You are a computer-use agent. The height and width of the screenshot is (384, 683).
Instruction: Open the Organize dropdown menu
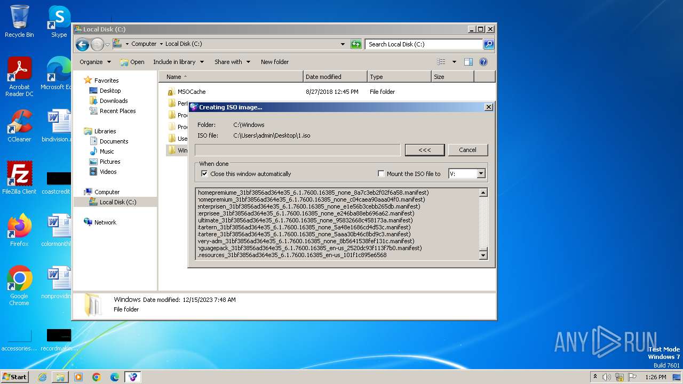tap(95, 62)
